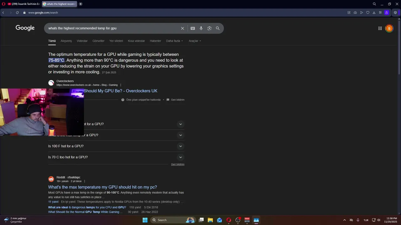Open Google account avatar B

pyautogui.click(x=389, y=28)
